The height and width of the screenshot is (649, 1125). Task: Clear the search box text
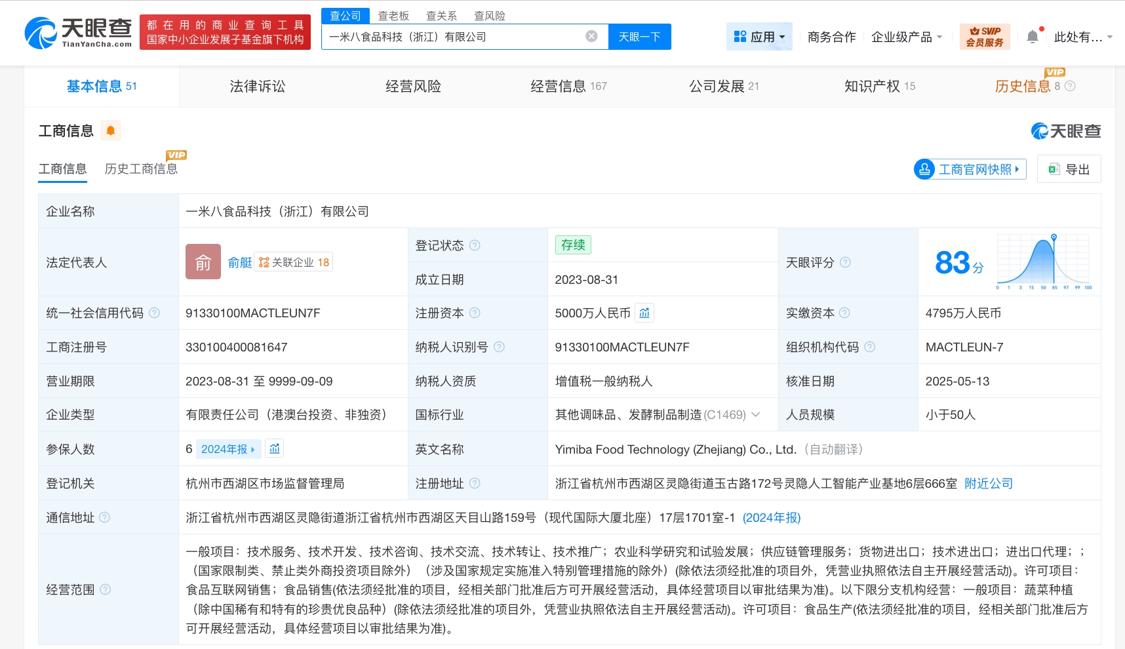[591, 37]
